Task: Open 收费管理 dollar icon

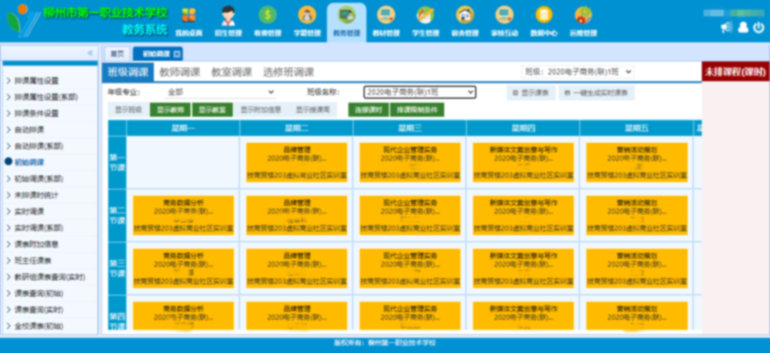Action: [267, 21]
